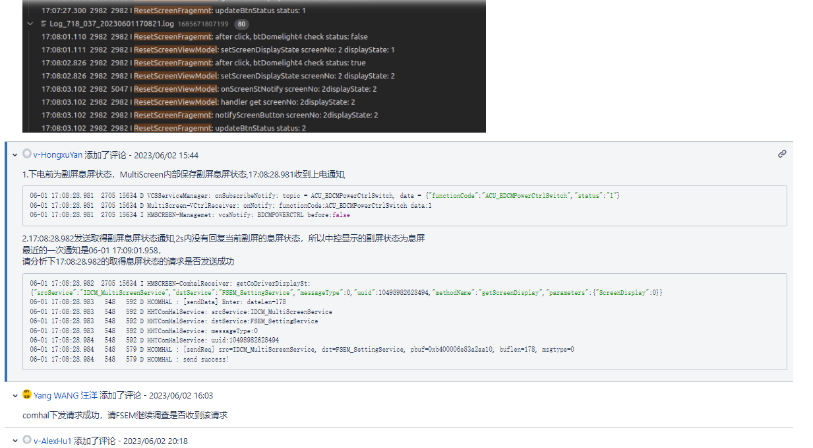The height and width of the screenshot is (448, 813).
Task: Click log line 'btDomelight4 check status: false'
Action: (204, 36)
